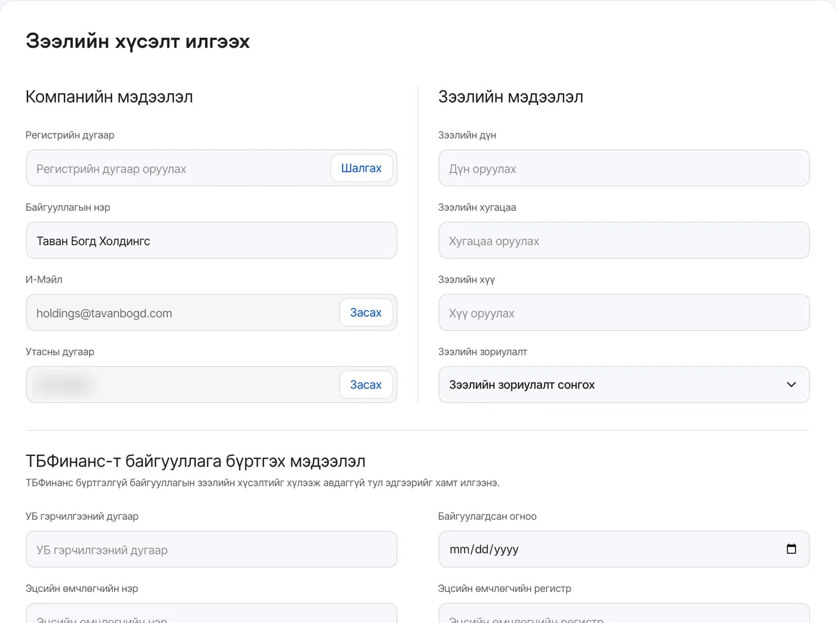This screenshot has width=836, height=623.
Task: Click the УБ гэрчилгээний дугаар label
Action: 82,516
